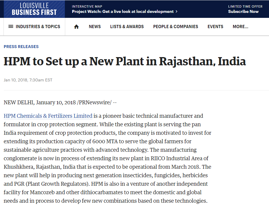Open the hamburger menu icon
Viewport: 269px width, 210px height.
click(x=11, y=27)
